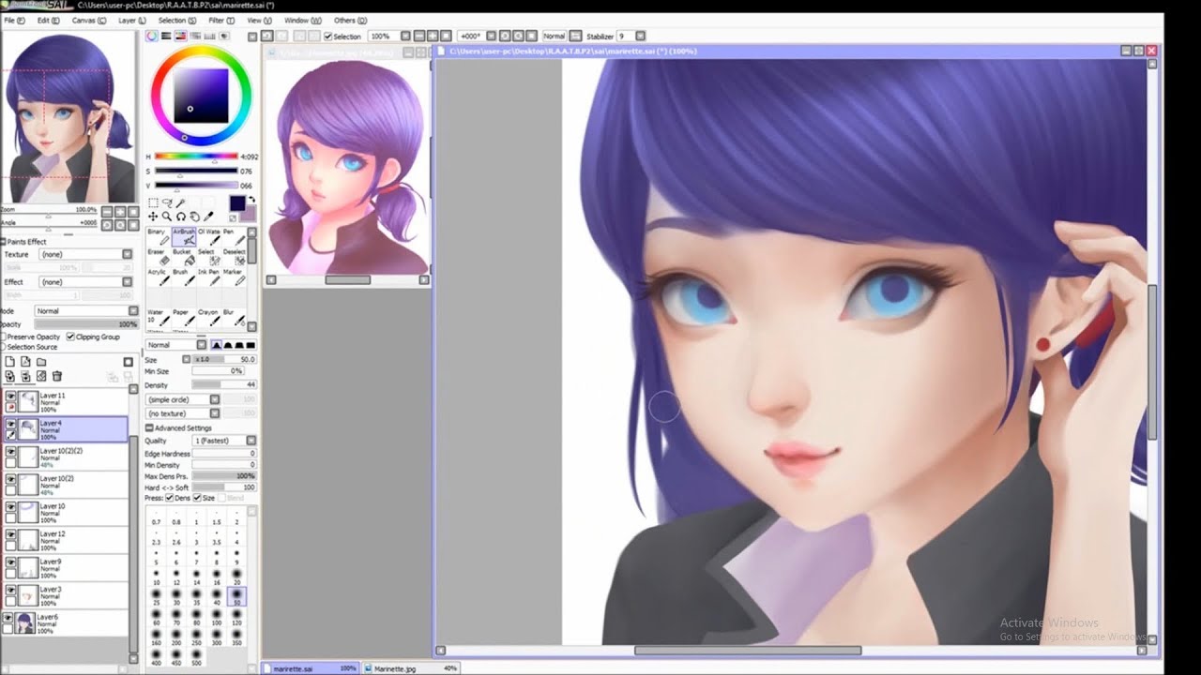The width and height of the screenshot is (1201, 675).
Task: Adjust the Hue slider
Action: click(x=196, y=157)
